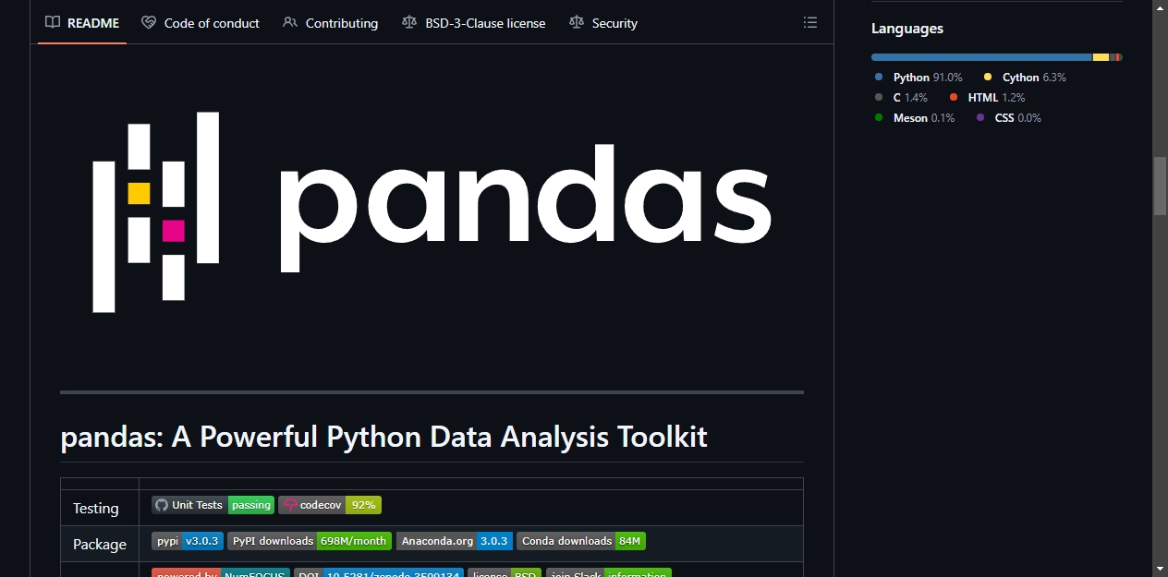The image size is (1168, 577).
Task: Open the README tab
Action: click(82, 23)
